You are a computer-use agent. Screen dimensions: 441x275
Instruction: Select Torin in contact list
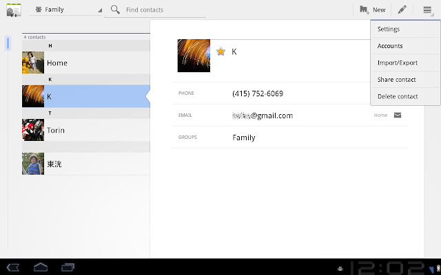click(86, 130)
